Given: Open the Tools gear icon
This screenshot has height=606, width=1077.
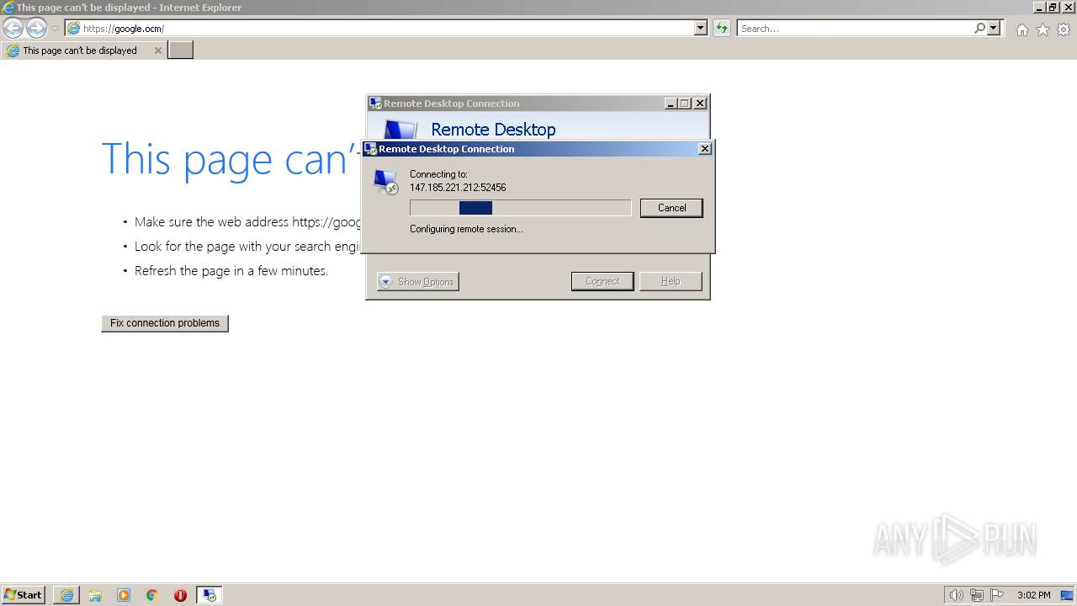Looking at the screenshot, I should coord(1064,29).
